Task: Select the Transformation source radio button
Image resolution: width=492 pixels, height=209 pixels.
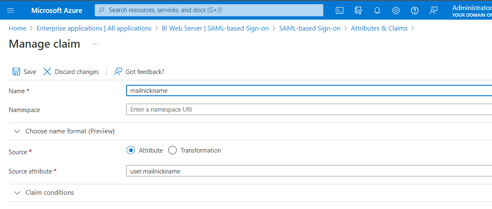Action: pos(172,150)
